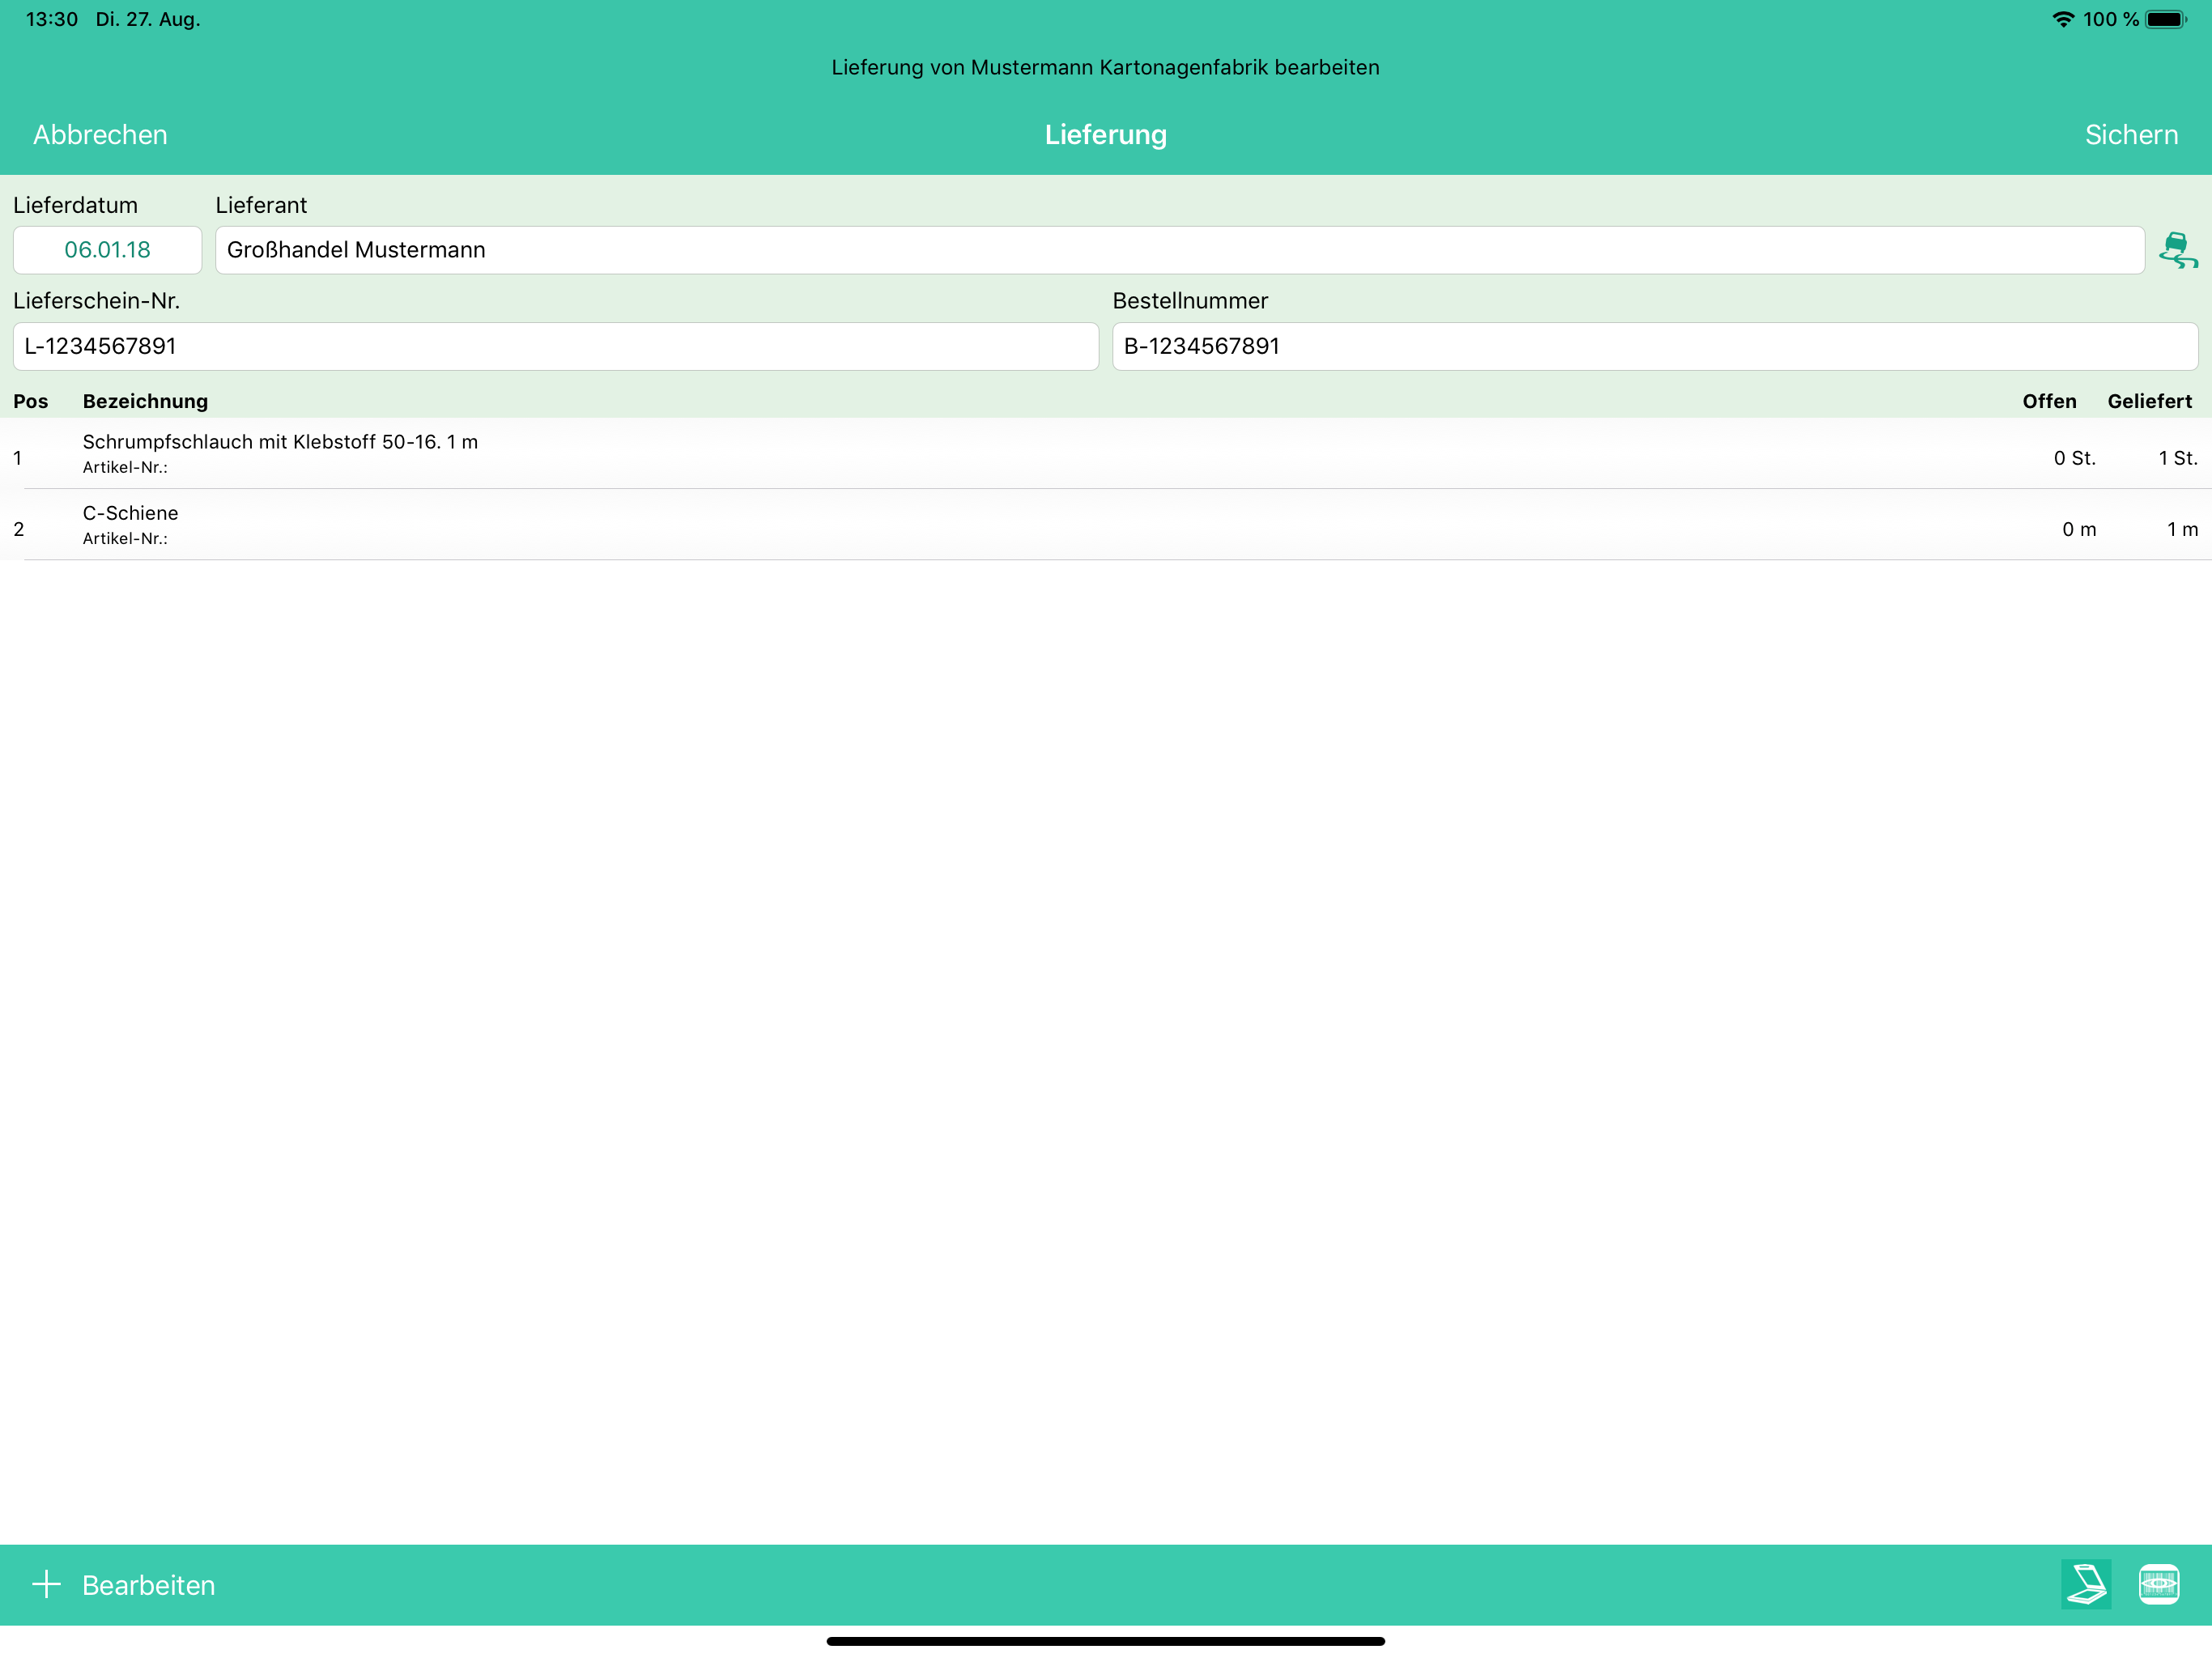This screenshot has height=1658, width=2212.
Task: Open Lieferdatum field 06.01.18
Action: click(x=107, y=250)
